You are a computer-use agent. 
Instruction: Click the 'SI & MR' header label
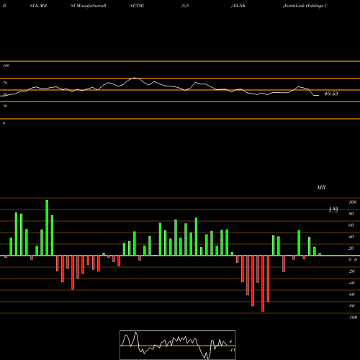coord(38,6)
